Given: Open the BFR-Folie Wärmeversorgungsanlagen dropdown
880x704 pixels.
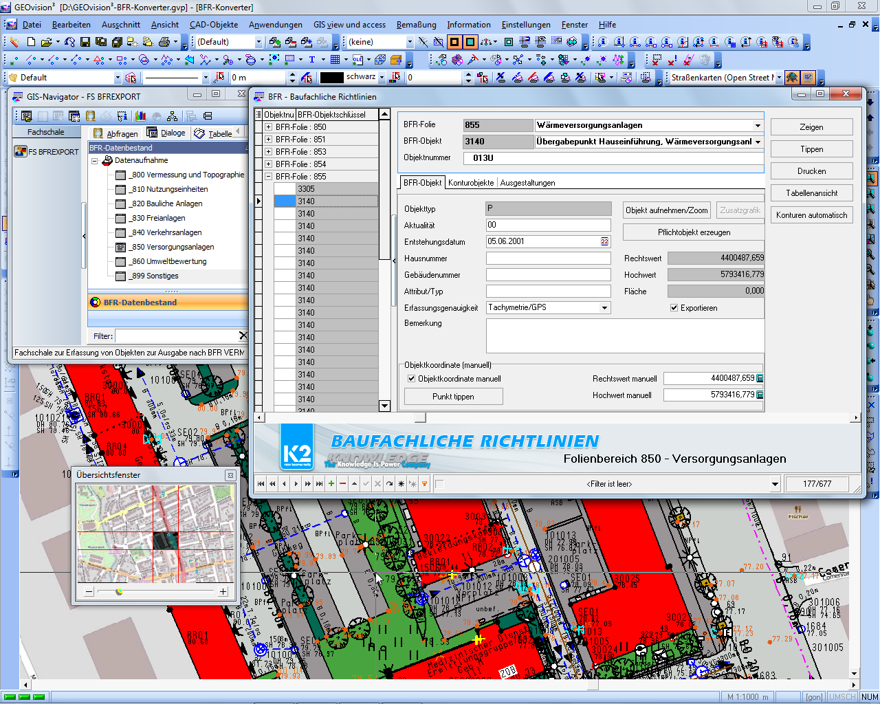Looking at the screenshot, I should (x=758, y=126).
